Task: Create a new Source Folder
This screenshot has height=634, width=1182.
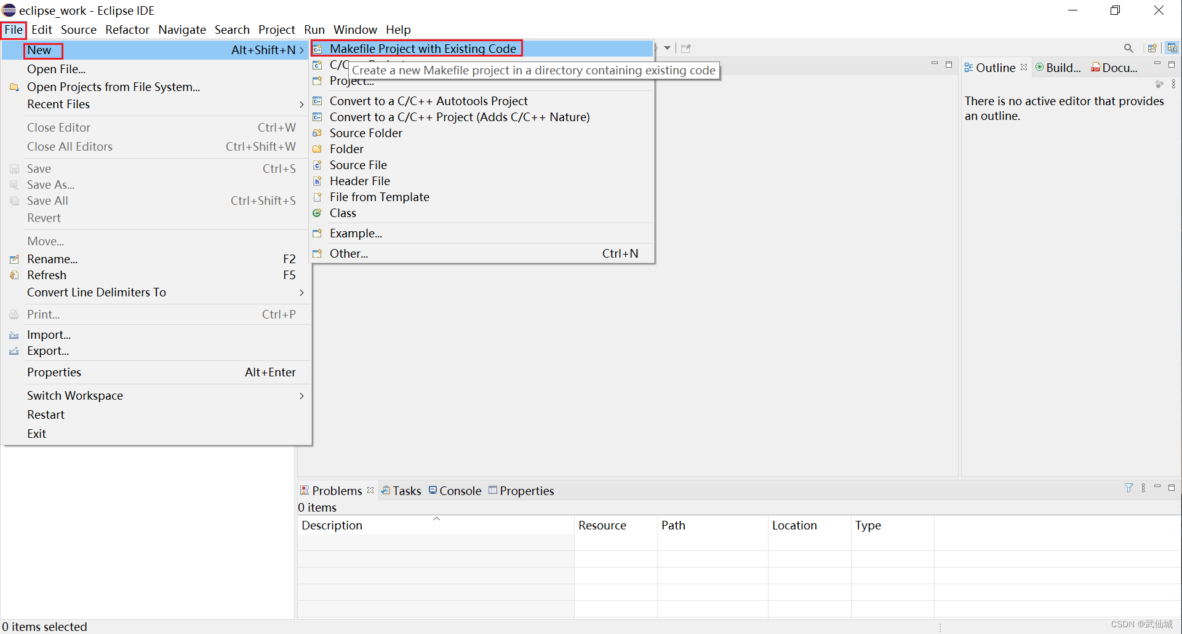Action: (x=481, y=133)
